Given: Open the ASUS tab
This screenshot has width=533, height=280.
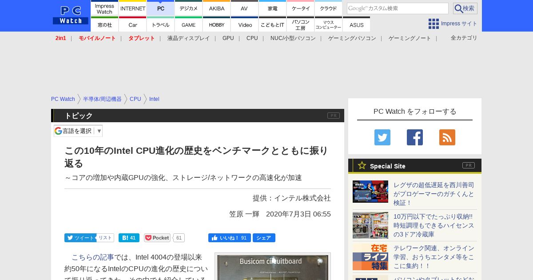Looking at the screenshot, I should click(357, 24).
